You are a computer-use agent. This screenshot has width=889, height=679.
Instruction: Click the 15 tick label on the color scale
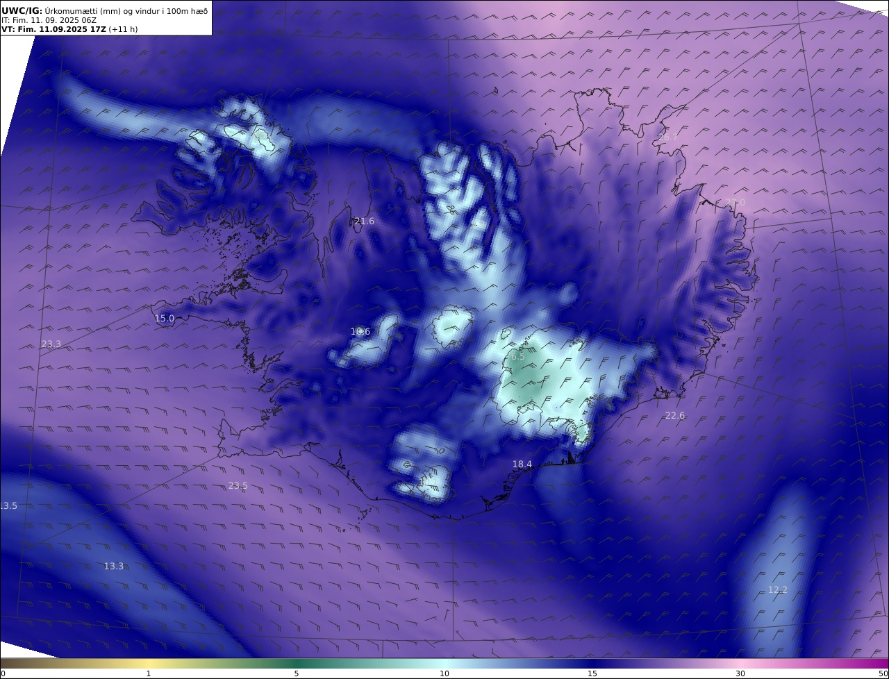592,673
